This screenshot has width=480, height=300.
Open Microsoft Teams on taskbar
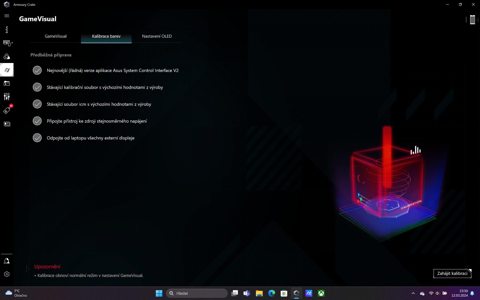[247, 293]
